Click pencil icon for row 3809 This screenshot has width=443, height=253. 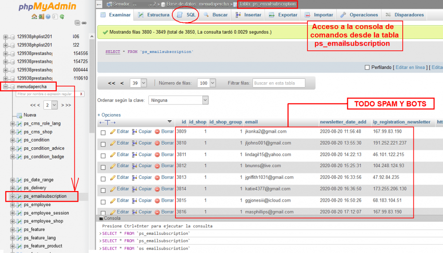(113, 132)
